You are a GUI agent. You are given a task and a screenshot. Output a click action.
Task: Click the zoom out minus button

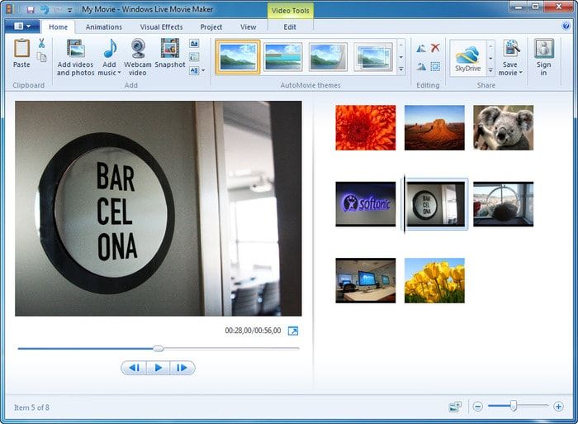478,407
